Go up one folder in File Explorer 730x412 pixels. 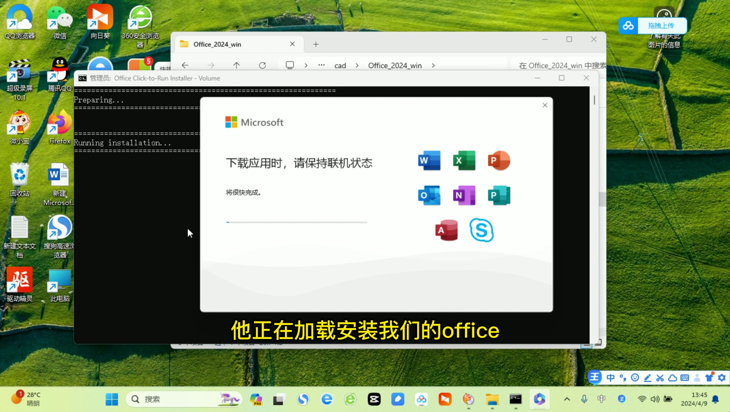click(x=236, y=65)
